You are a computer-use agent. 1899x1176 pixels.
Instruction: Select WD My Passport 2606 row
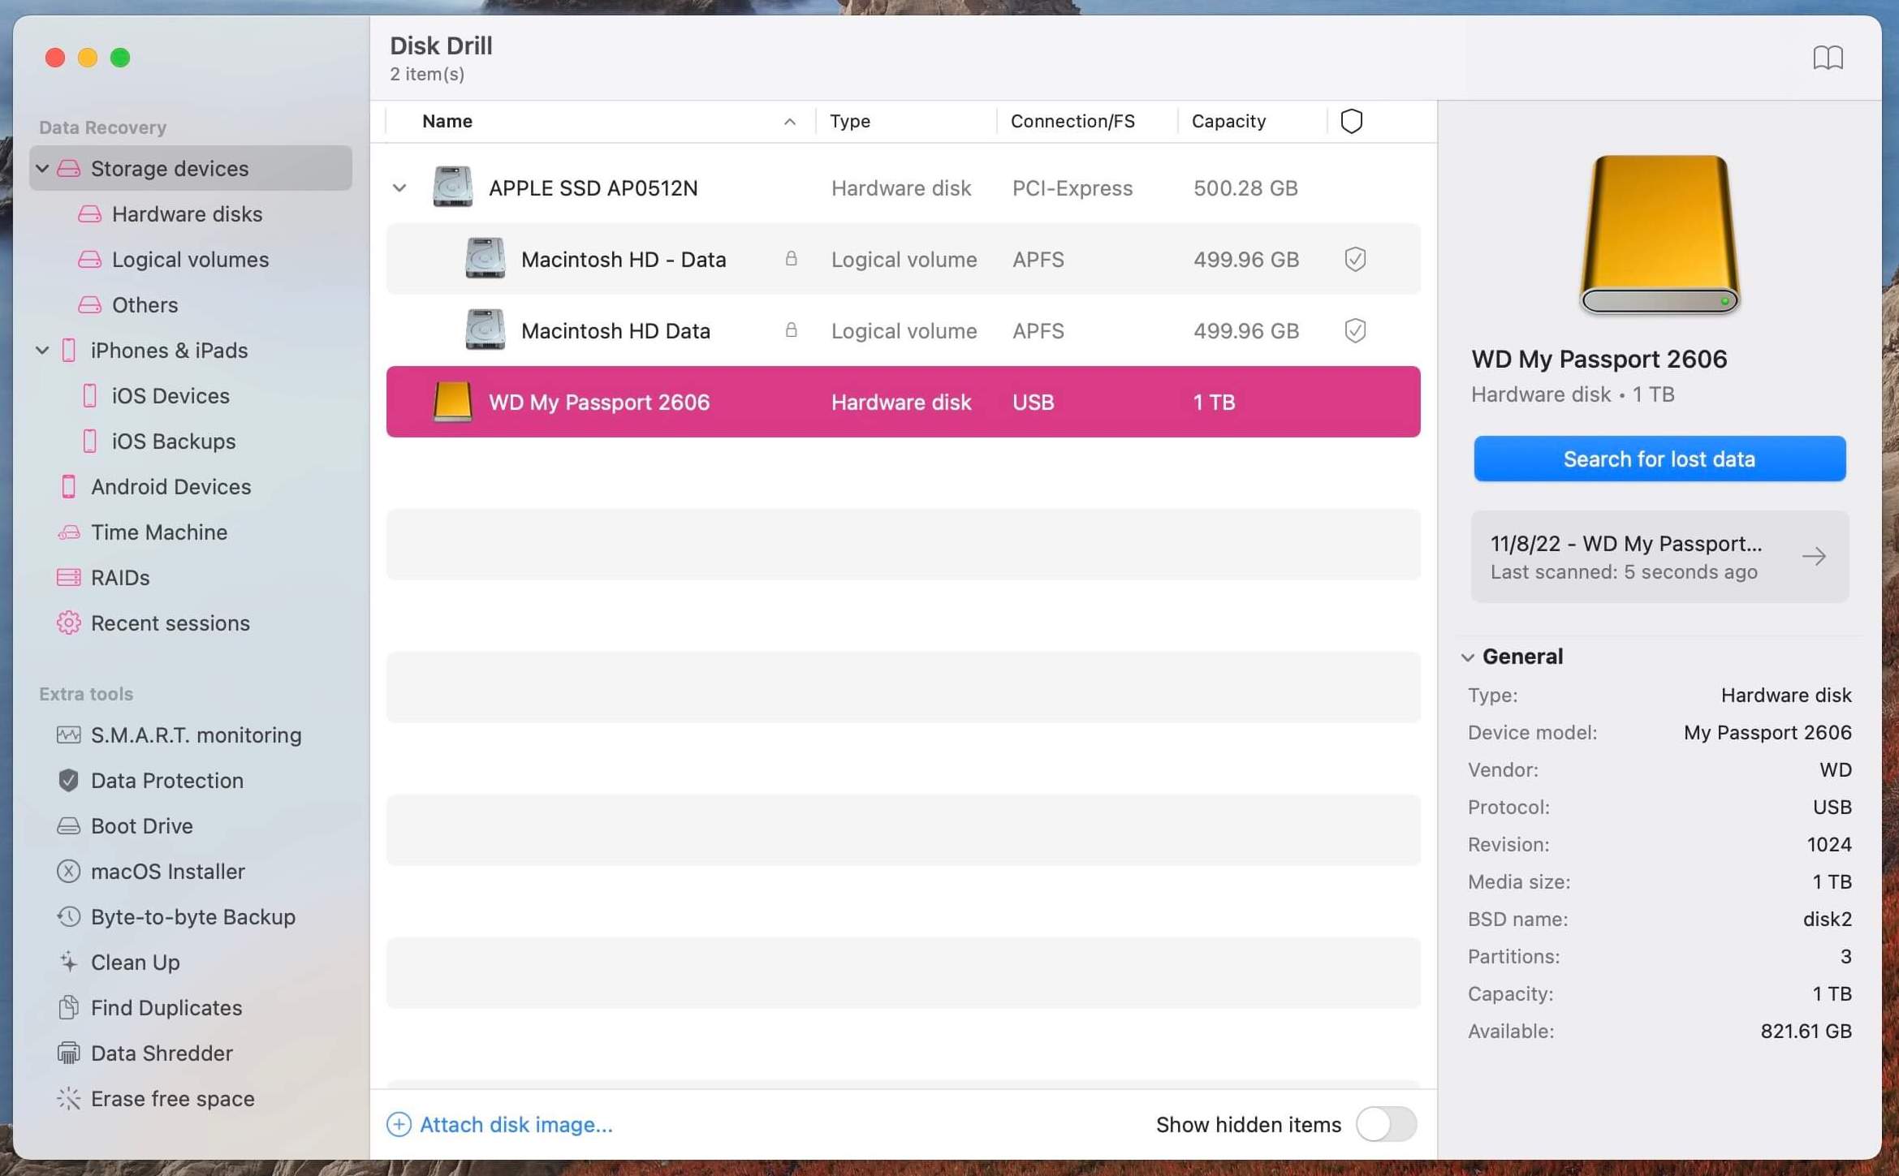[903, 402]
